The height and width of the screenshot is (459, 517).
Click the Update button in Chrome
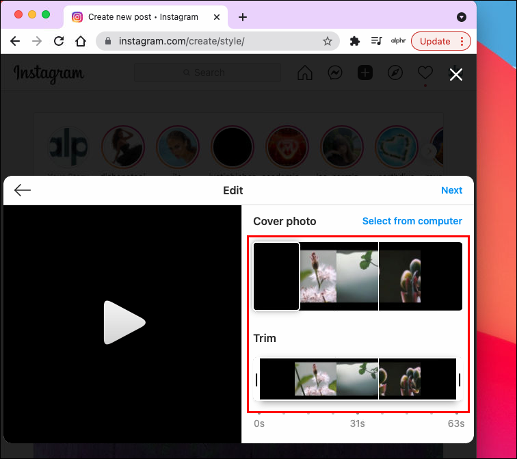[434, 41]
